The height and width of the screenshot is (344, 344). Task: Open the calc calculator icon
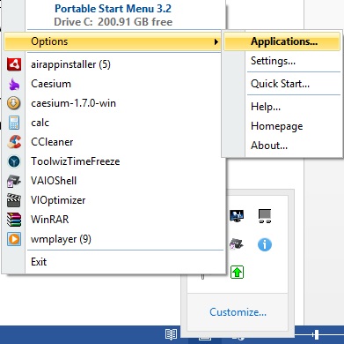(x=14, y=123)
